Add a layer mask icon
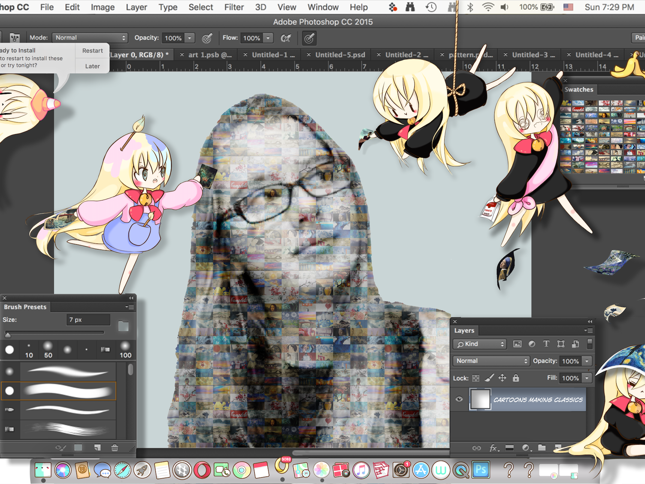645x484 pixels. [x=509, y=448]
